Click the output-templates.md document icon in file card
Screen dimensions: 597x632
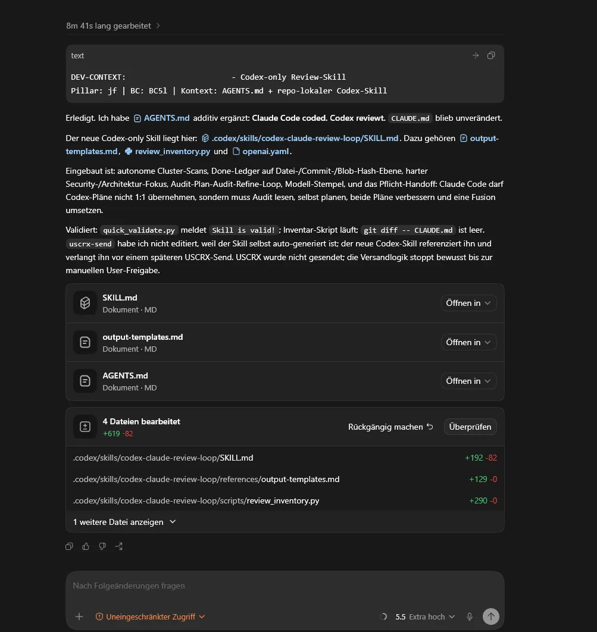85,342
